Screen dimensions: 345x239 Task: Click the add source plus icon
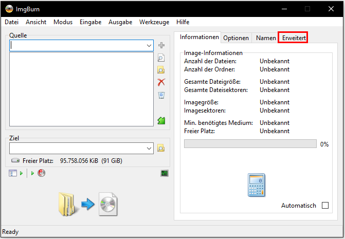161,45
